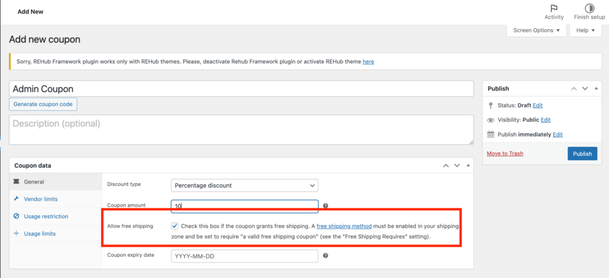The image size is (609, 278).
Task: Move Coupon data panel up with arrow
Action: coord(446,166)
